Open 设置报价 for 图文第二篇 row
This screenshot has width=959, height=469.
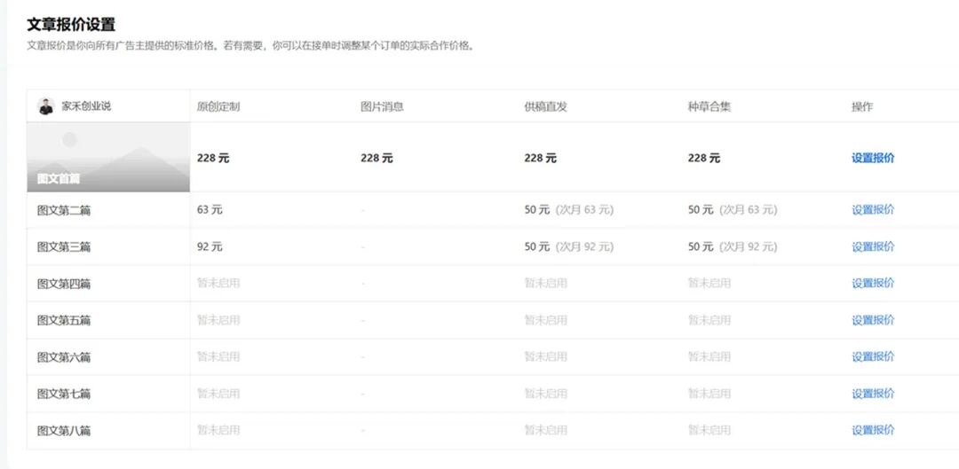(x=873, y=209)
